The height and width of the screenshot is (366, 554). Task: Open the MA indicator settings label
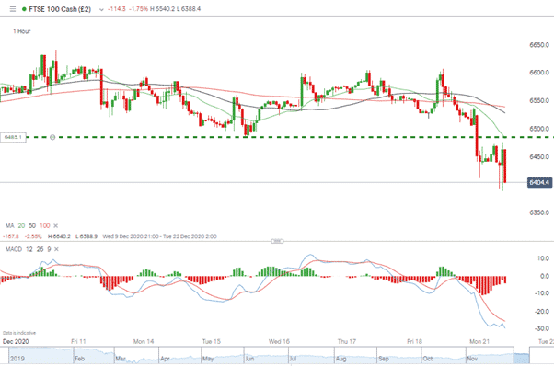pyautogui.click(x=9, y=225)
